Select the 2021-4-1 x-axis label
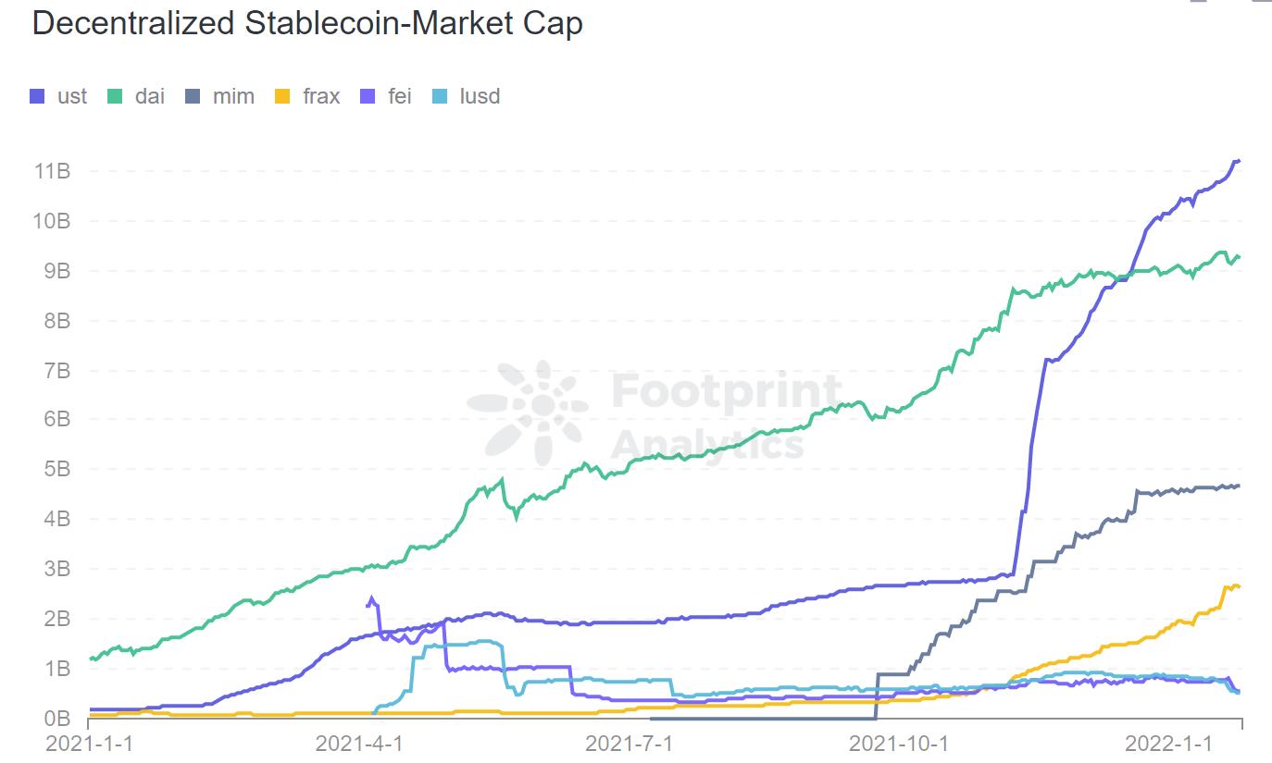The width and height of the screenshot is (1272, 763). coord(359,743)
